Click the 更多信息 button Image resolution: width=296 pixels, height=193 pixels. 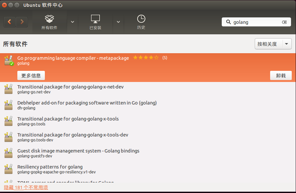click(31, 75)
